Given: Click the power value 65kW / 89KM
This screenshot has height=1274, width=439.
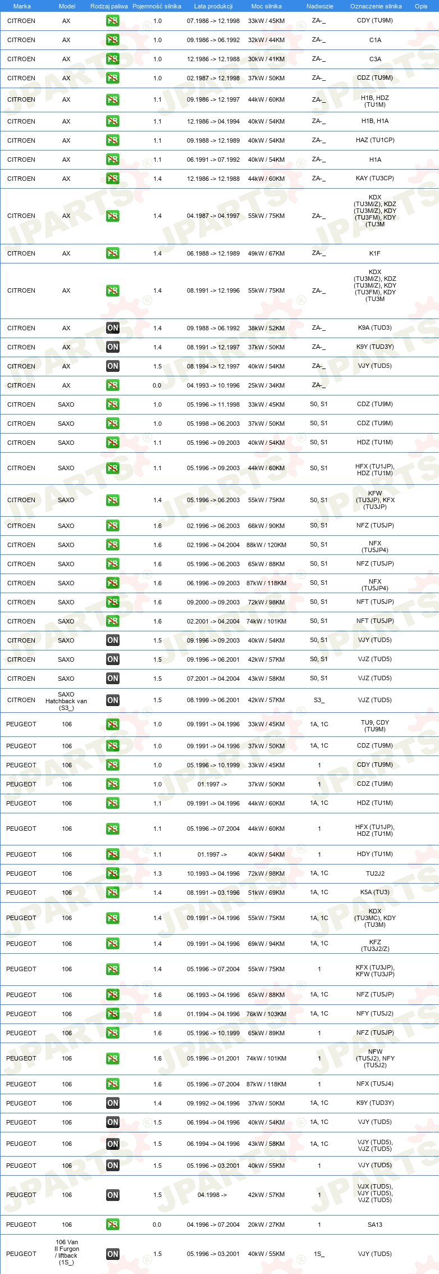Looking at the screenshot, I should tap(267, 1033).
